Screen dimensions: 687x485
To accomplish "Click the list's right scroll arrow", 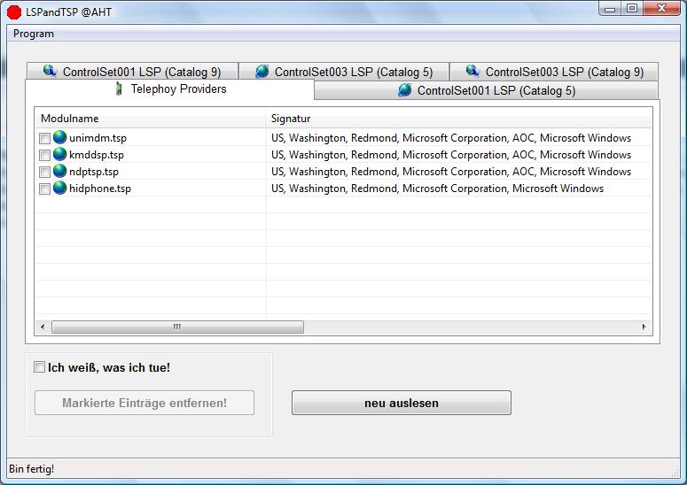I will (644, 327).
